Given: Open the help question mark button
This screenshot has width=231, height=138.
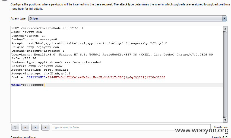Looking at the screenshot, I should pyautogui.click(x=15, y=127).
